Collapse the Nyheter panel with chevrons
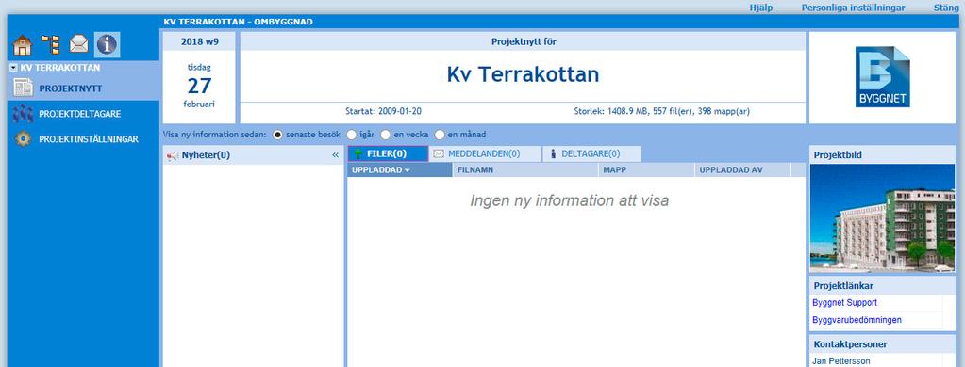Image resolution: width=965 pixels, height=367 pixels. (x=336, y=156)
